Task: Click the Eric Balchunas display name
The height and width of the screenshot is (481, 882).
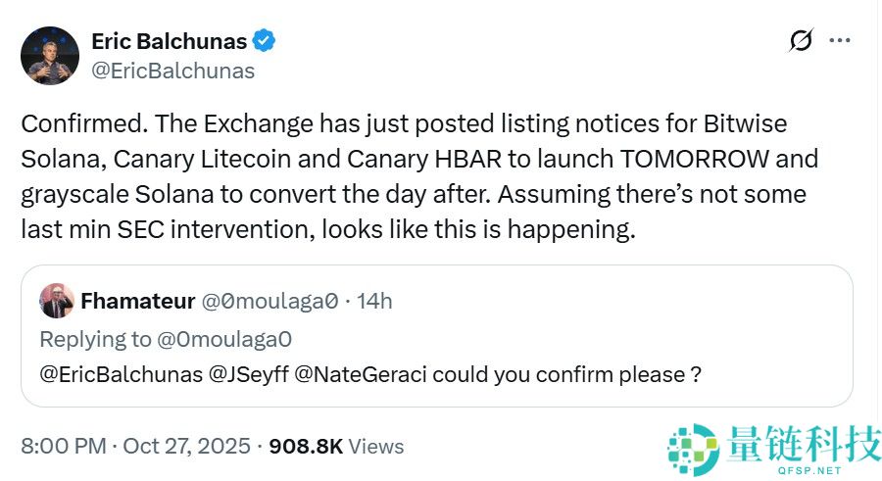Action: (169, 41)
